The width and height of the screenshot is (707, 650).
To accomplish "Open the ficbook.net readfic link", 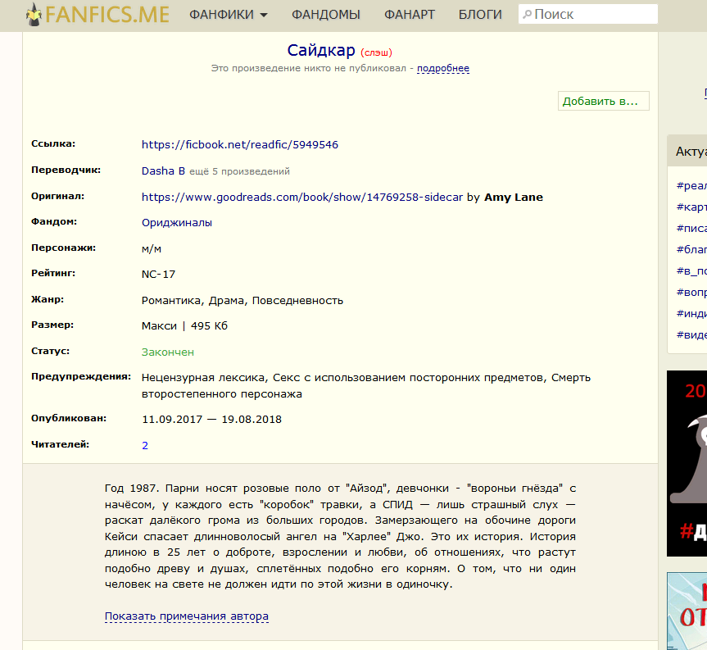I will [x=240, y=145].
